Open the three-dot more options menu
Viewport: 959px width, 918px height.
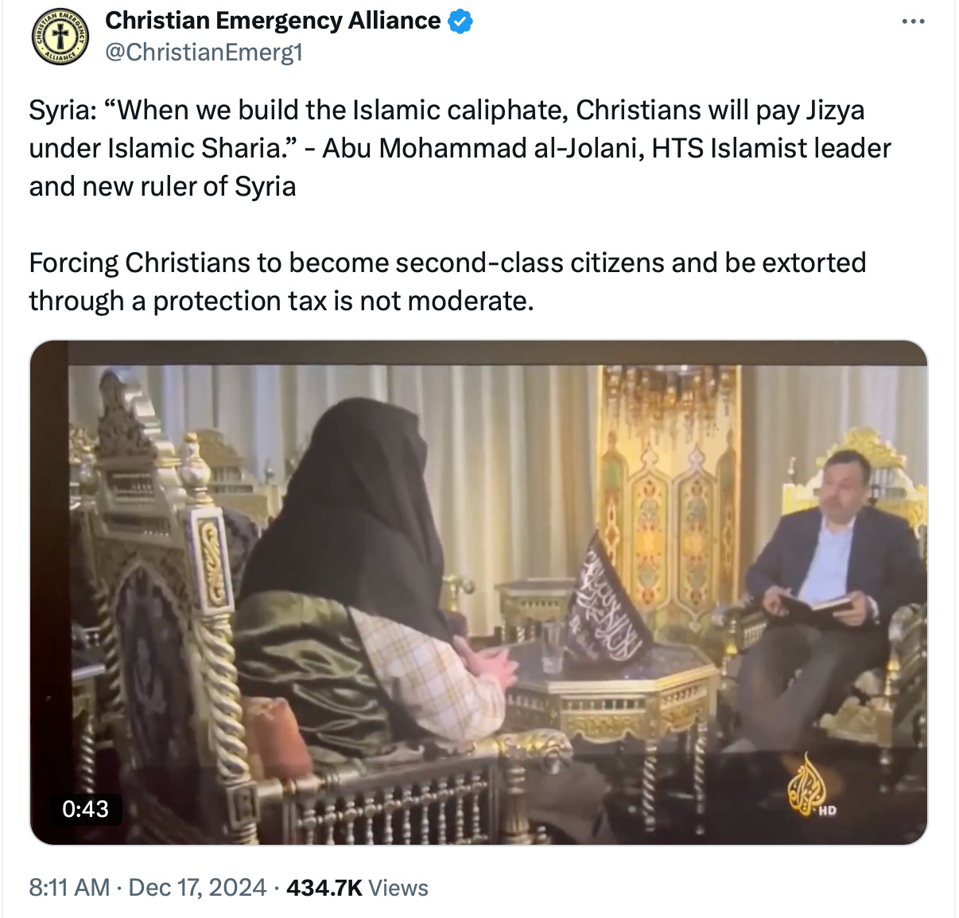pos(913,22)
